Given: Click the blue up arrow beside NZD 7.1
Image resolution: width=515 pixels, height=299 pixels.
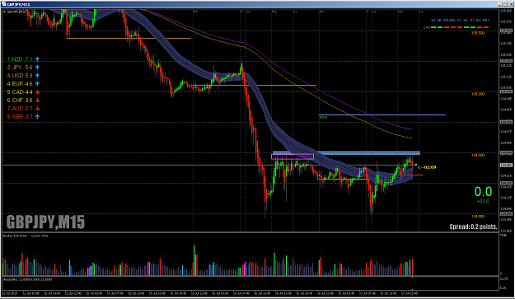Looking at the screenshot, I should click(37, 59).
